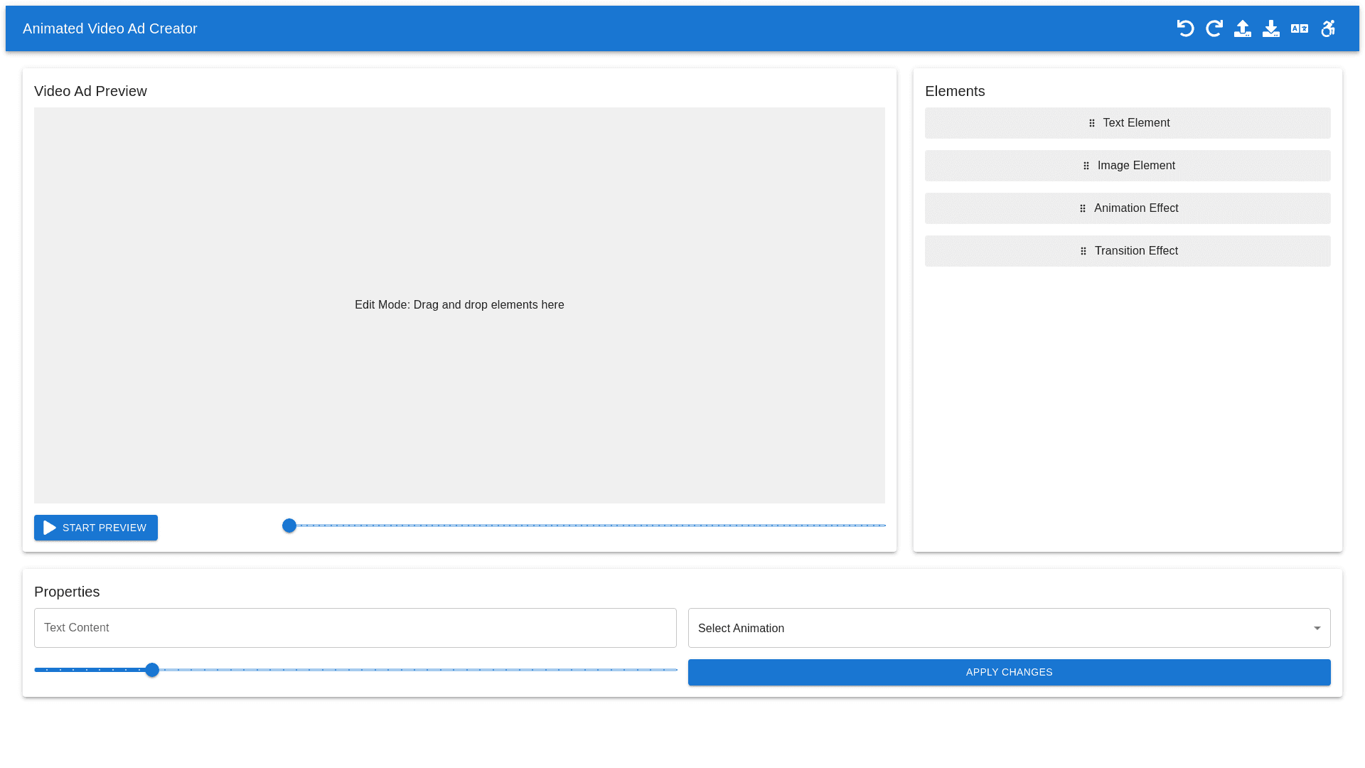
Task: Click the download icon in toolbar
Action: [x=1270, y=28]
